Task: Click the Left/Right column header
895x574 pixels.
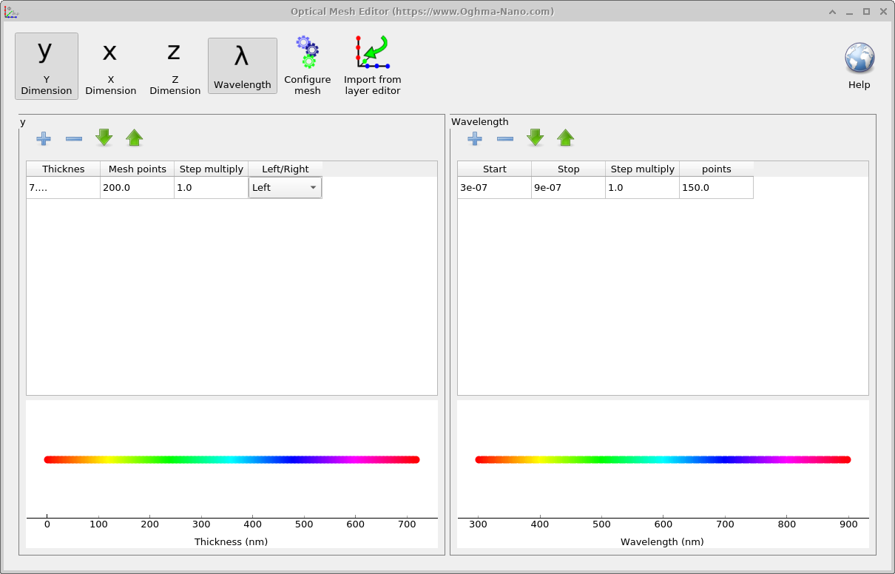Action: point(285,169)
